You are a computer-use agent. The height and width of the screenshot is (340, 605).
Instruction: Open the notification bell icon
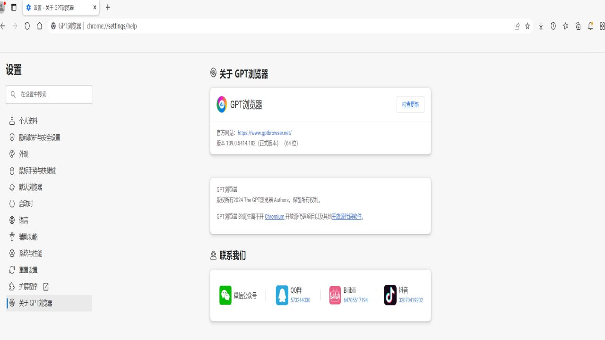(590, 26)
